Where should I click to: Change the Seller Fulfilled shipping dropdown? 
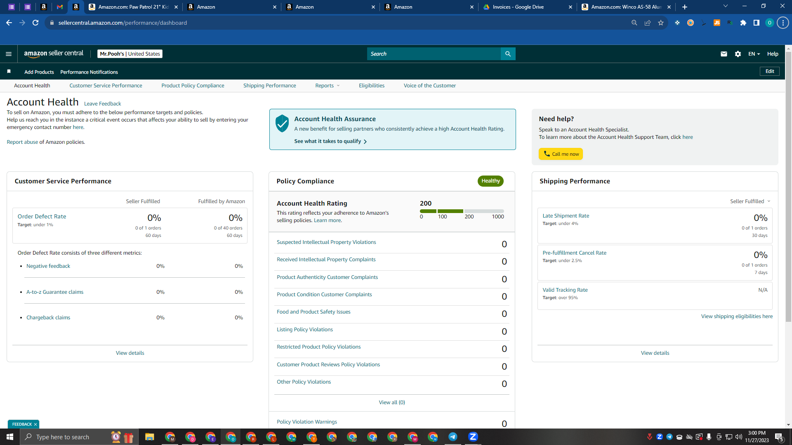[750, 201]
